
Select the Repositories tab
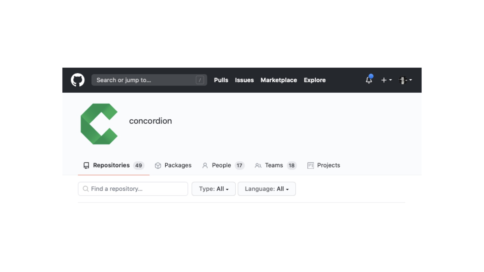(114, 165)
